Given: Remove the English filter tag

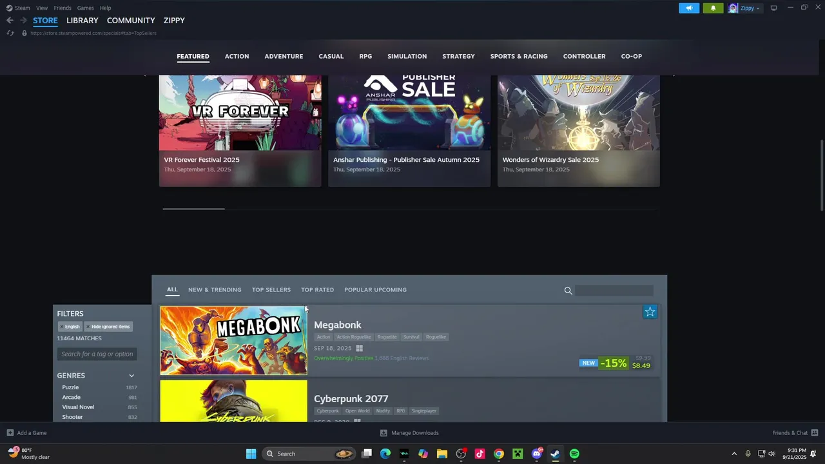Looking at the screenshot, I should [62, 327].
